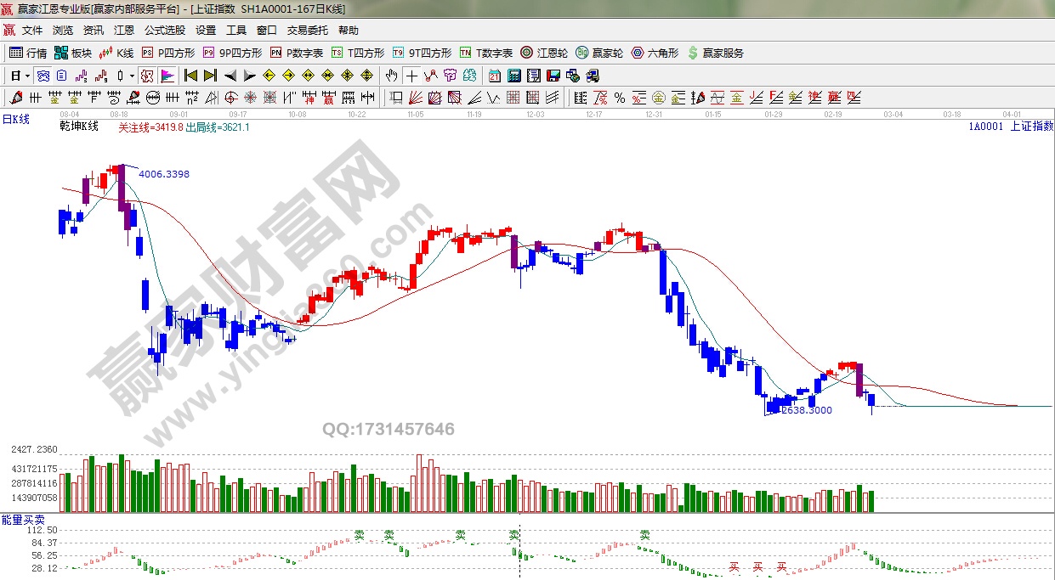This screenshot has width=1055, height=580.
Task: Expand the 日 period dropdown arrow
Action: [x=27, y=76]
